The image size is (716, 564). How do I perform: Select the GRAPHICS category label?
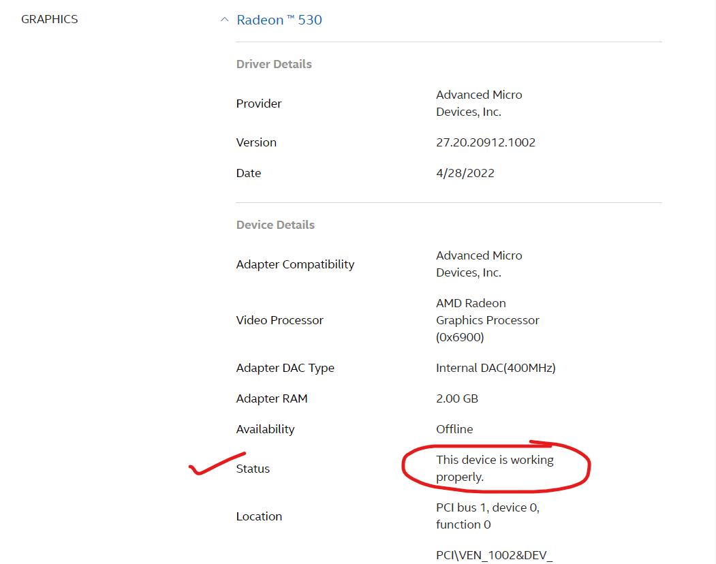[49, 19]
